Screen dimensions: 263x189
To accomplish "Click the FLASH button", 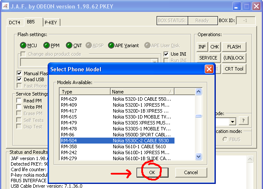I will coord(234,47).
